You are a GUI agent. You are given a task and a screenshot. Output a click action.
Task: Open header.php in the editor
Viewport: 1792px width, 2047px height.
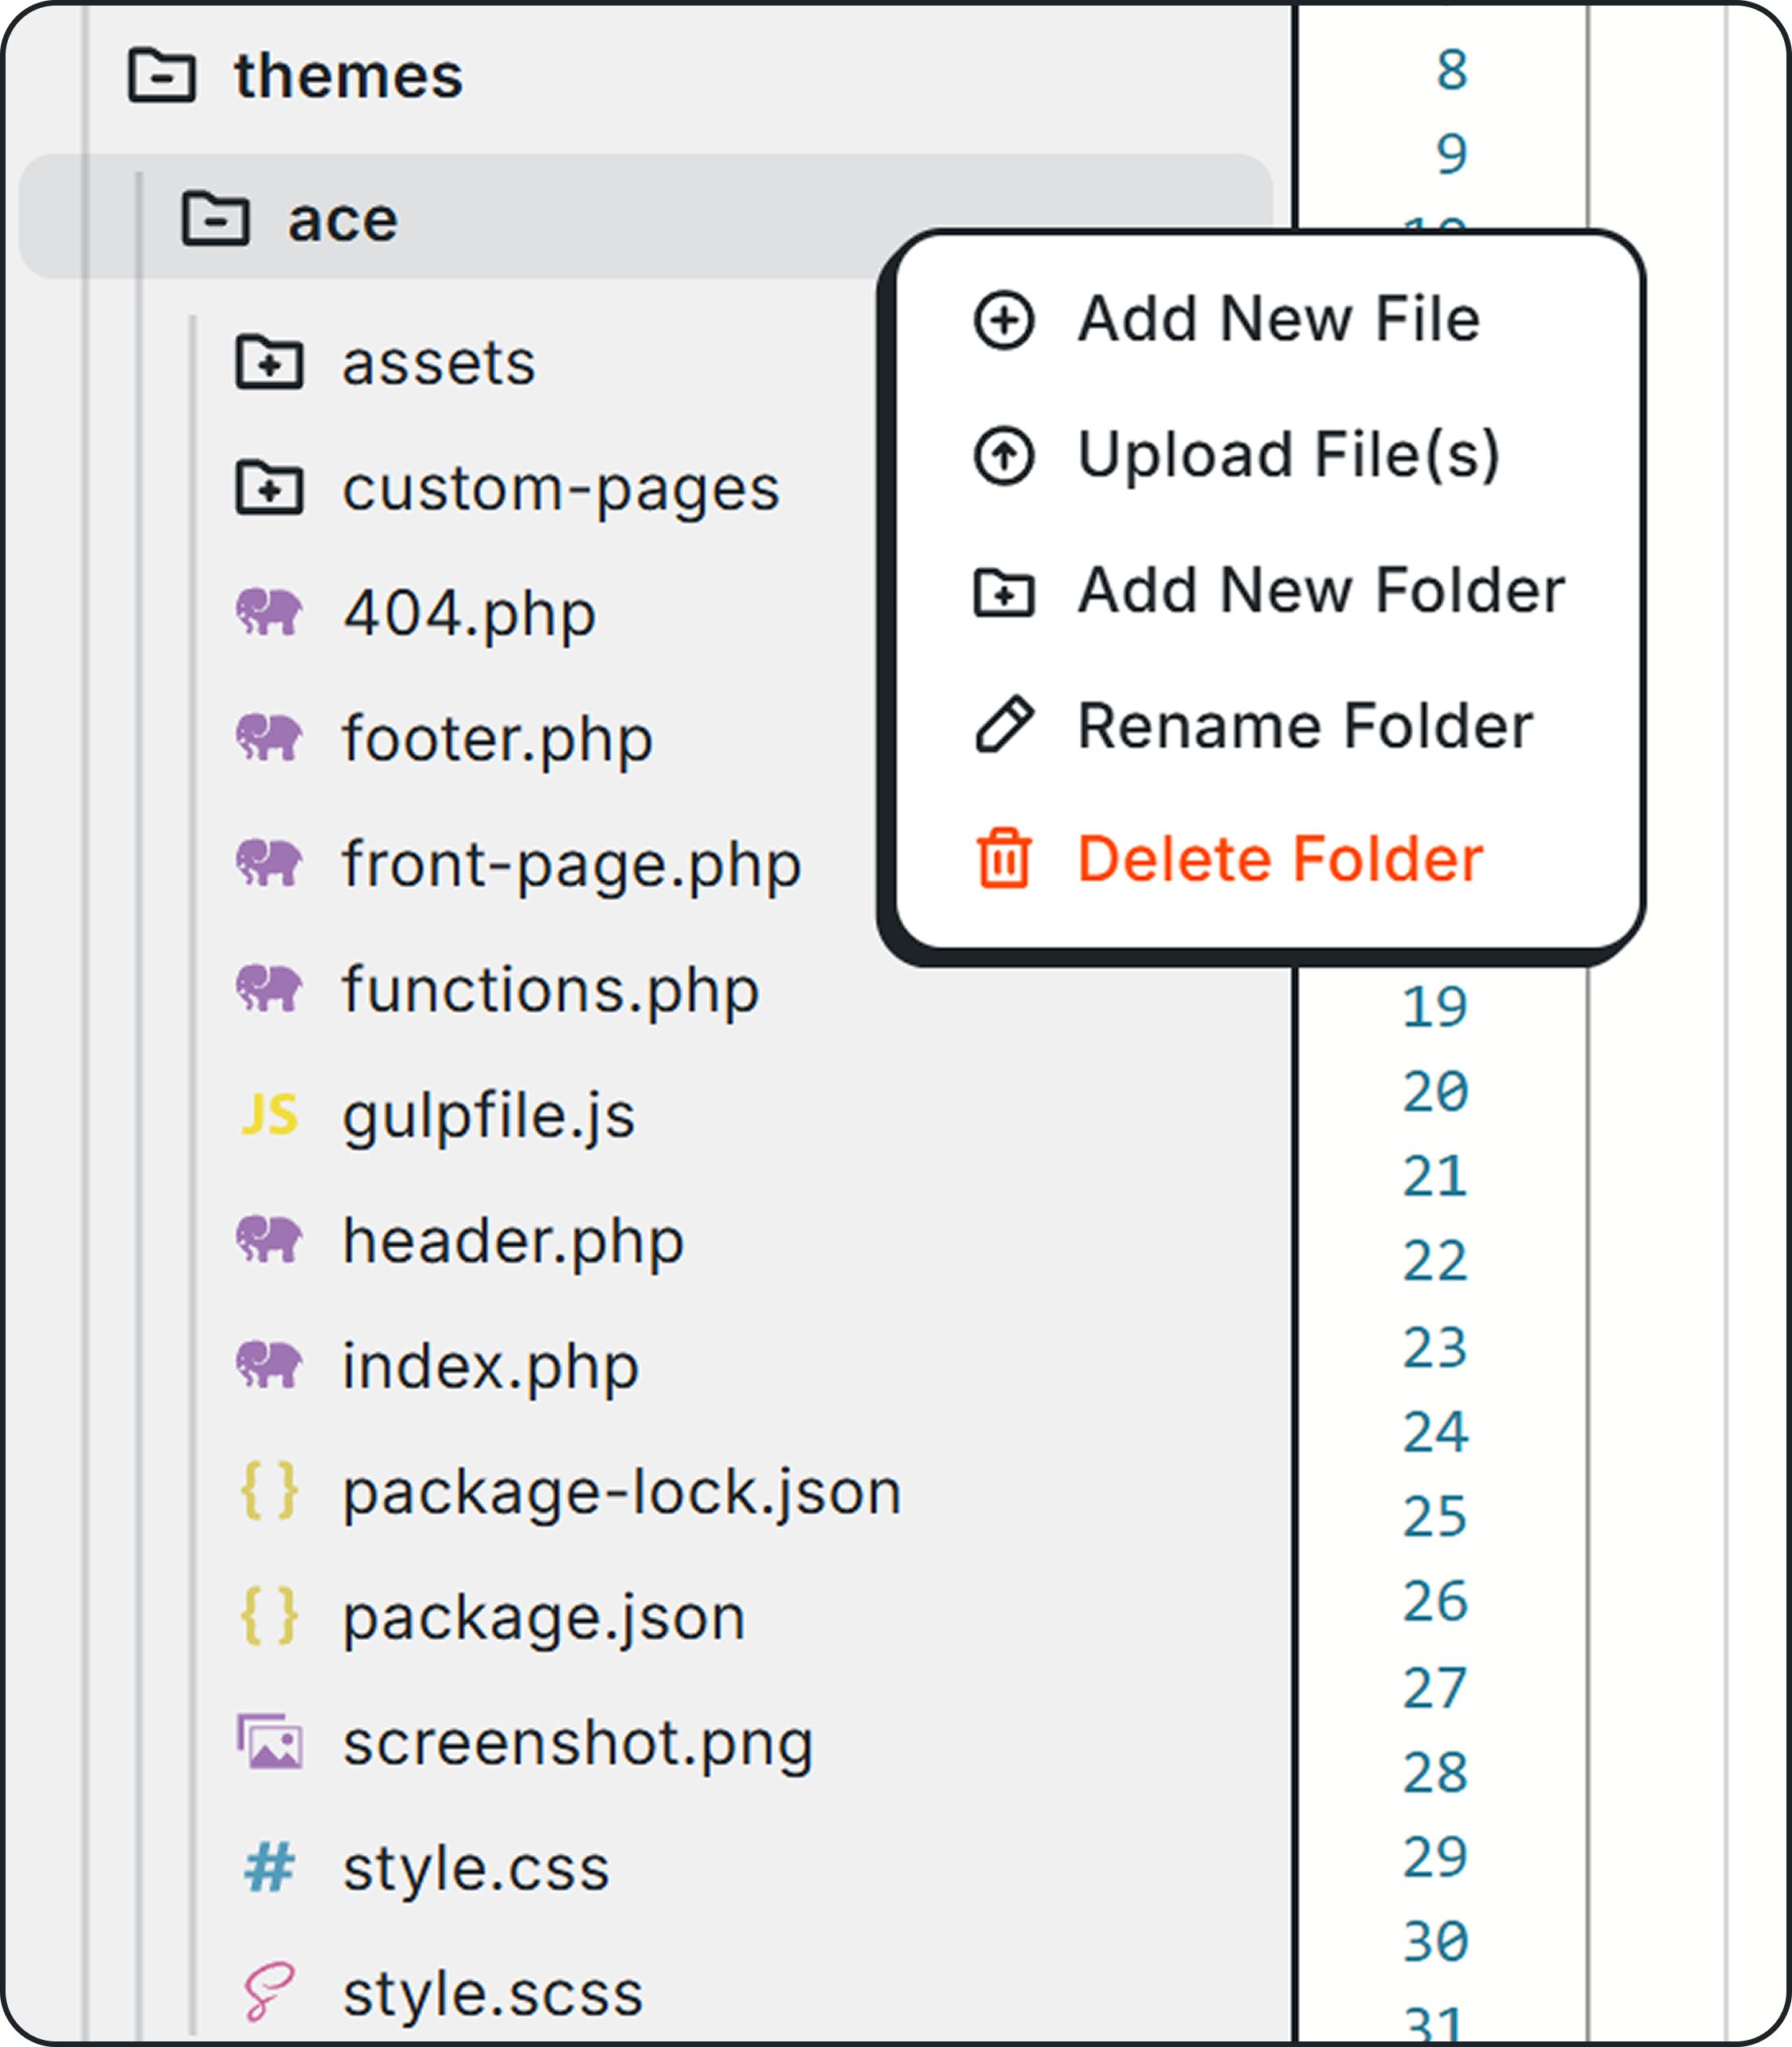pos(511,1240)
